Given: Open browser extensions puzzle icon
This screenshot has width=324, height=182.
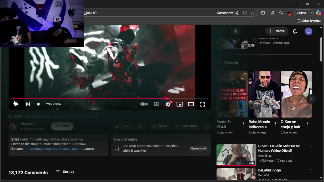Looking at the screenshot, I should click(x=263, y=13).
